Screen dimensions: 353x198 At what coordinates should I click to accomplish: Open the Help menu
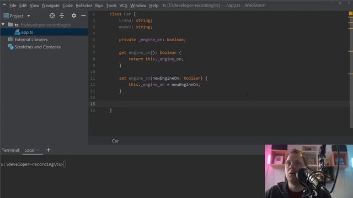[154, 5]
